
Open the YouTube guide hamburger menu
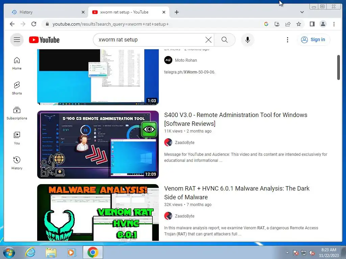coord(17,40)
